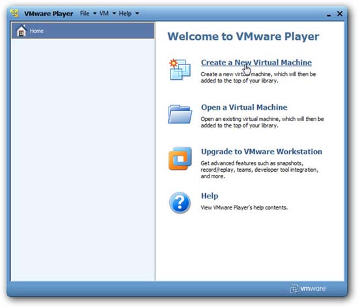This screenshot has height=307, width=358.
Task: Open the File menu
Action: point(85,14)
